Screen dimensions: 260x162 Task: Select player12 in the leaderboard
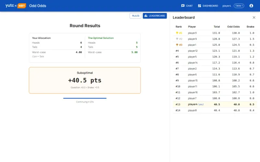point(193,51)
